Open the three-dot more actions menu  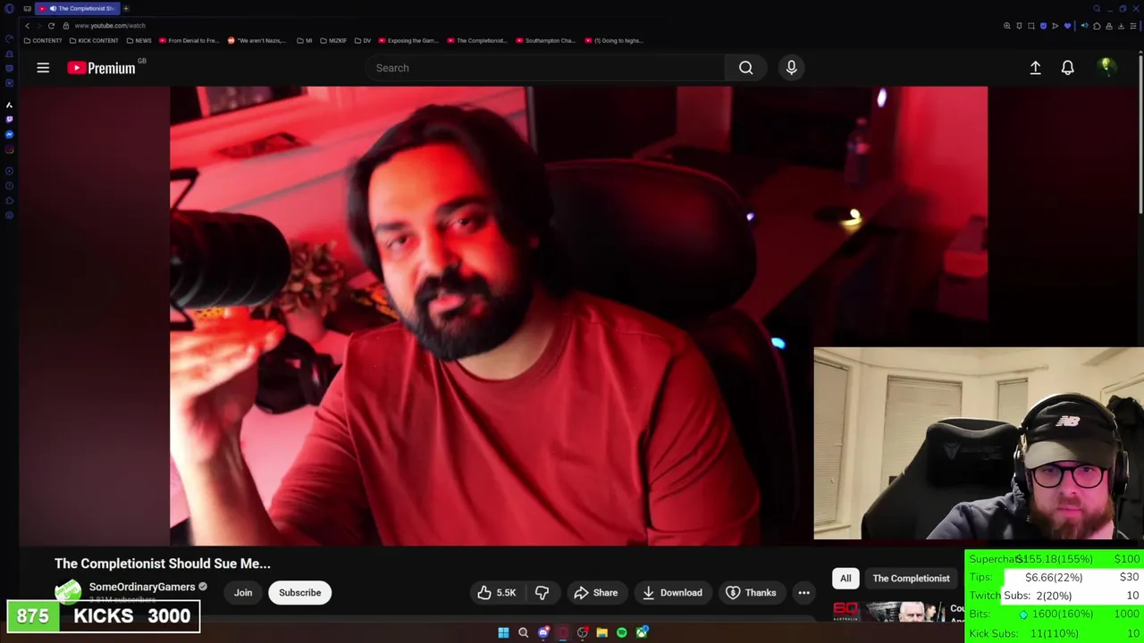click(x=803, y=593)
